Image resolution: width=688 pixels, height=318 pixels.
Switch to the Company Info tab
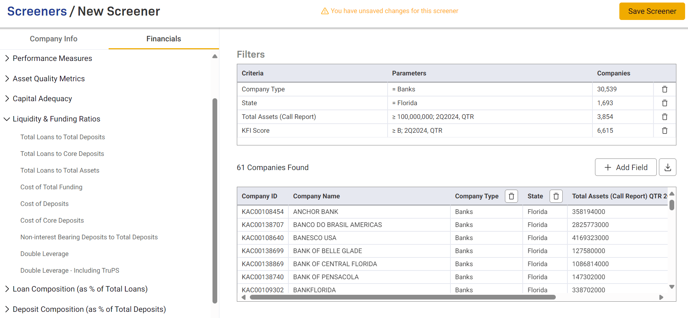pos(54,39)
